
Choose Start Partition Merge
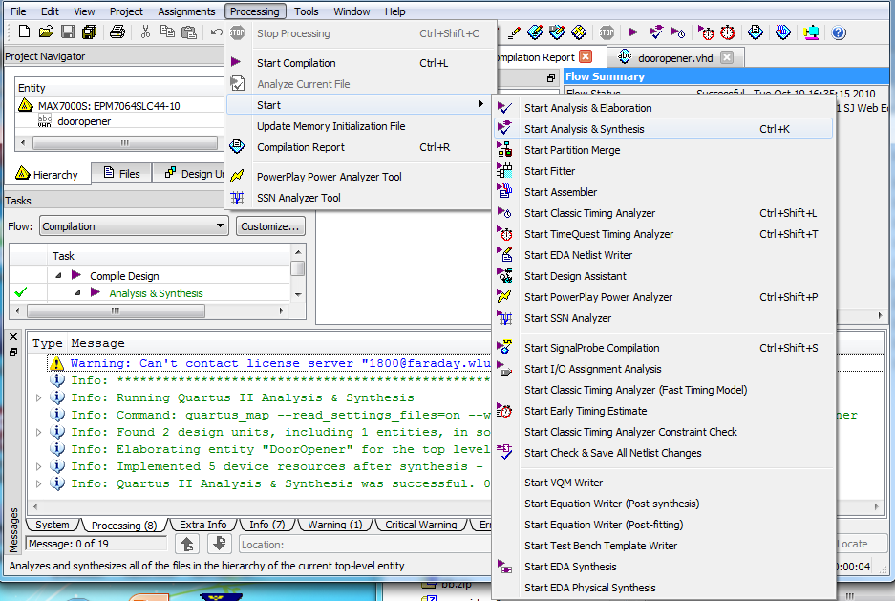(662, 150)
